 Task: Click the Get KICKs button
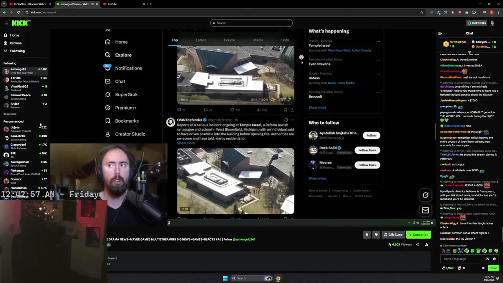(x=477, y=23)
